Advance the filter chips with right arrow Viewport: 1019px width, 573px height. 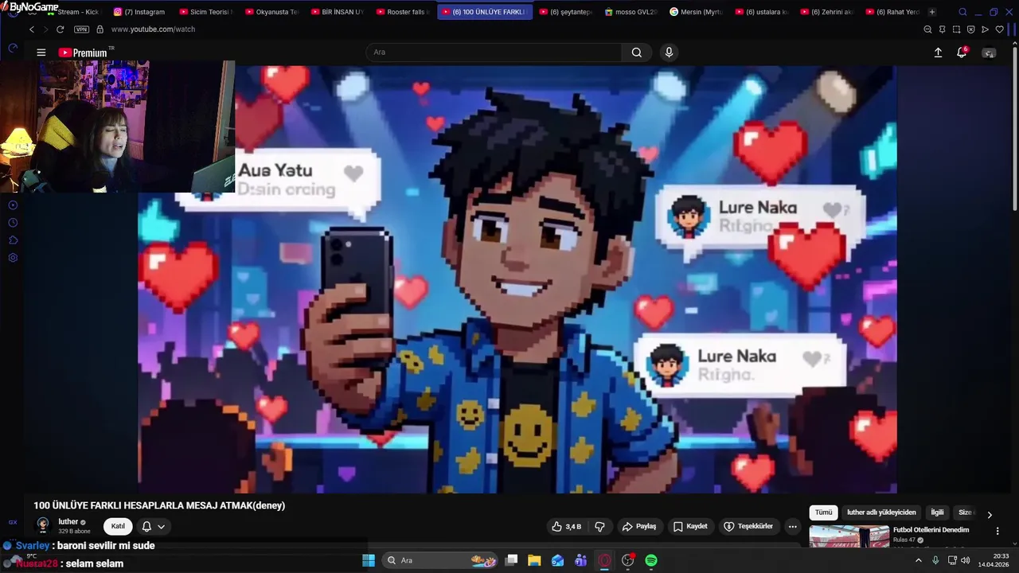[x=990, y=514]
